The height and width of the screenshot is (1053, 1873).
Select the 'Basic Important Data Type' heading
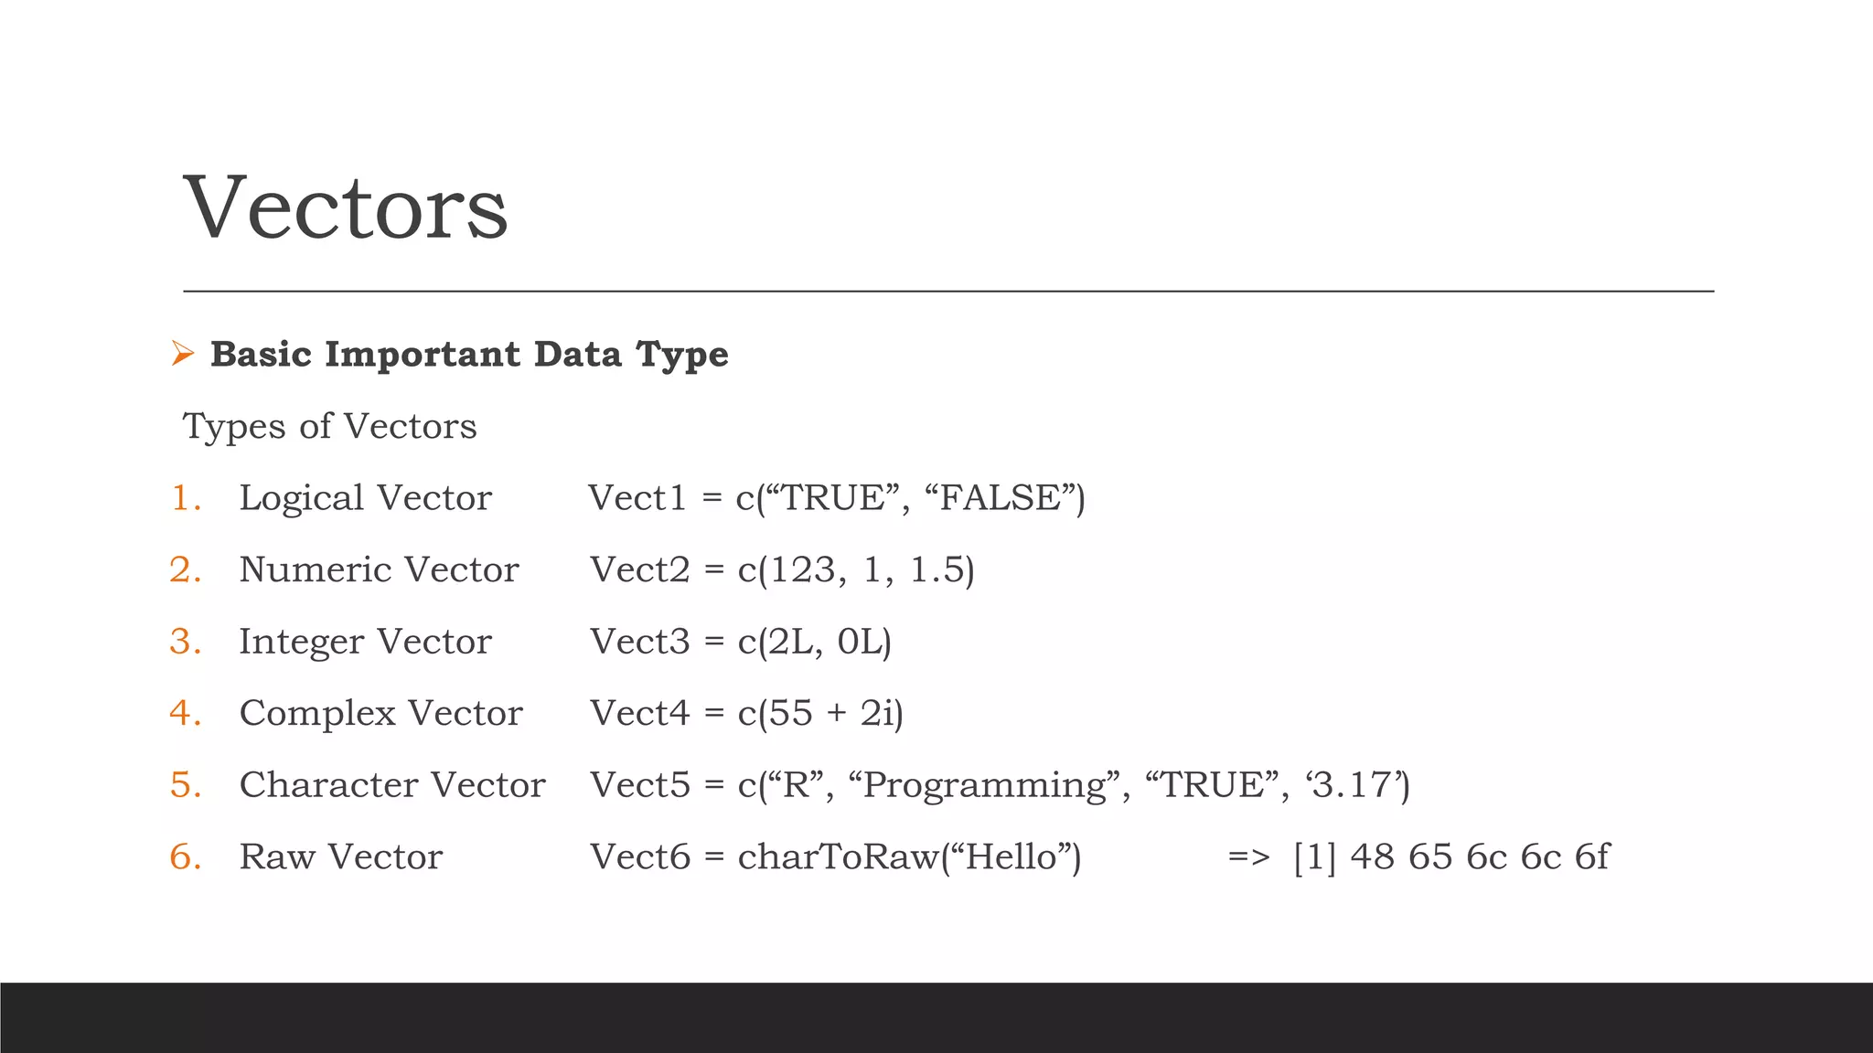click(x=469, y=354)
